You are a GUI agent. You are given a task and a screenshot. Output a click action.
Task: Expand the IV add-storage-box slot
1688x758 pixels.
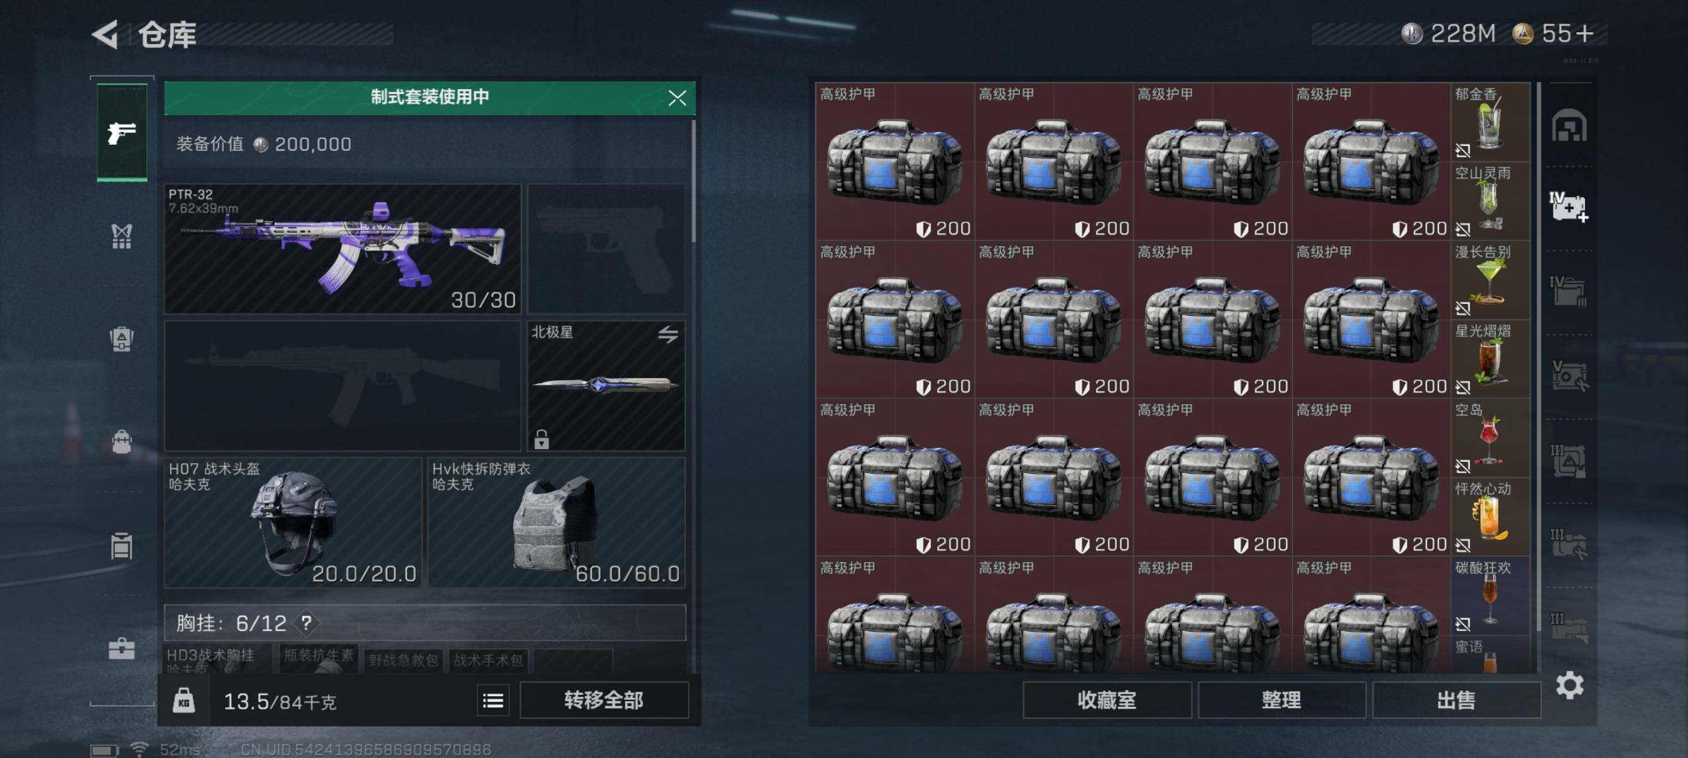(1569, 207)
